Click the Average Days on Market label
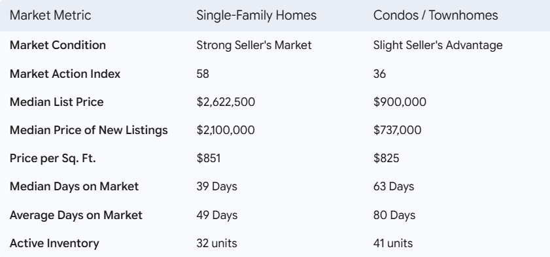The image size is (550, 257). pyautogui.click(x=76, y=215)
